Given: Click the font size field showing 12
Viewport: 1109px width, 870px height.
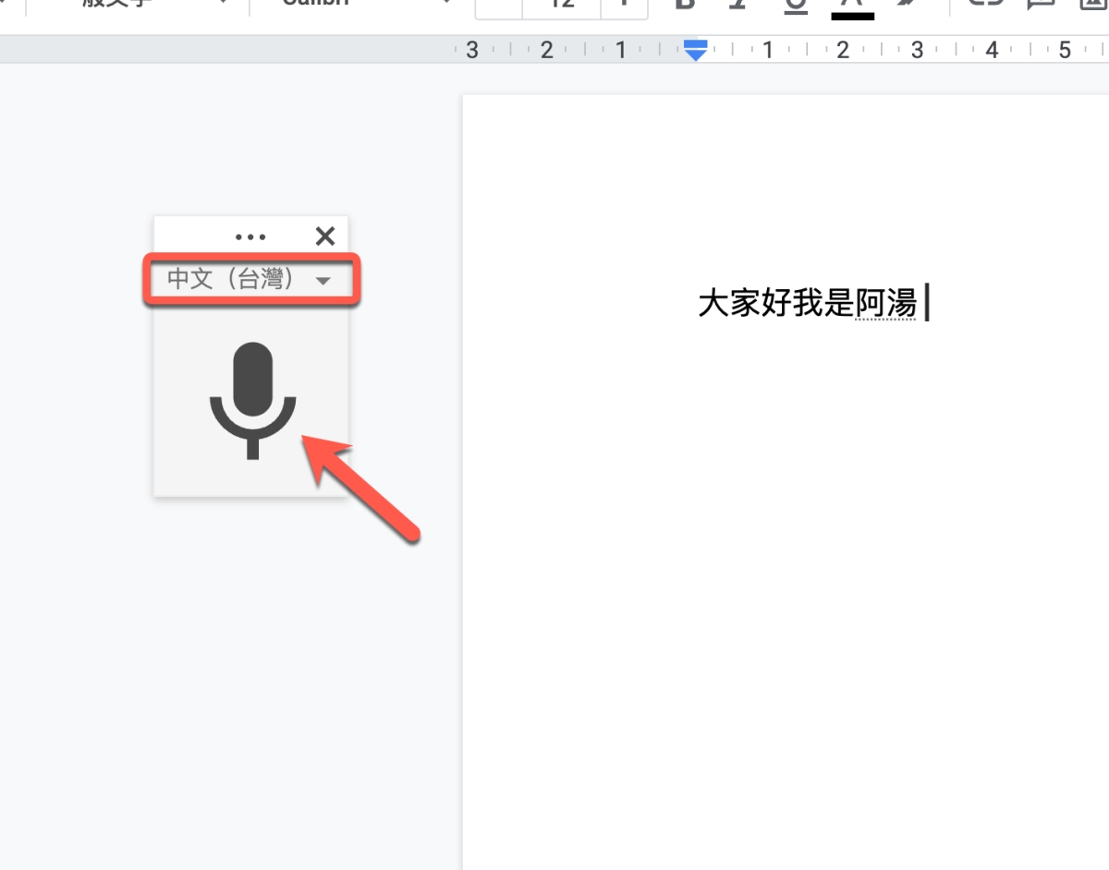Looking at the screenshot, I should pos(561,6).
